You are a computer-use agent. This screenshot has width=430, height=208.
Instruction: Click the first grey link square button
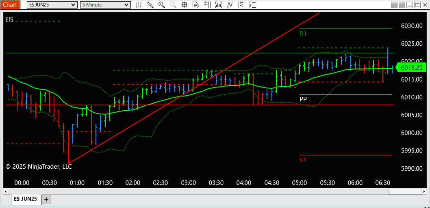[x=394, y=5]
